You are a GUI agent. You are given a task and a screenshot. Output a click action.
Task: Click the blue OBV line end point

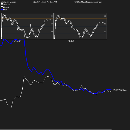click(x=111, y=89)
